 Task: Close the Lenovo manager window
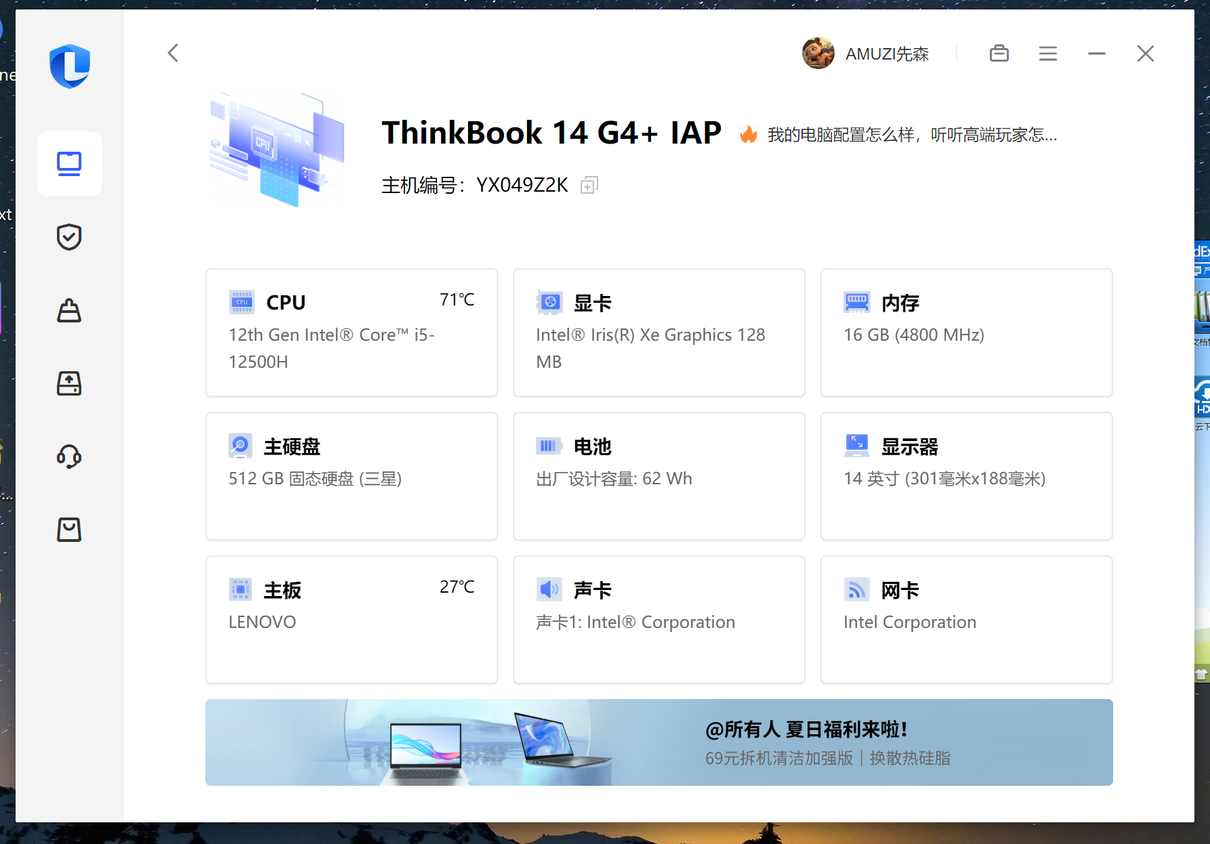click(x=1146, y=54)
